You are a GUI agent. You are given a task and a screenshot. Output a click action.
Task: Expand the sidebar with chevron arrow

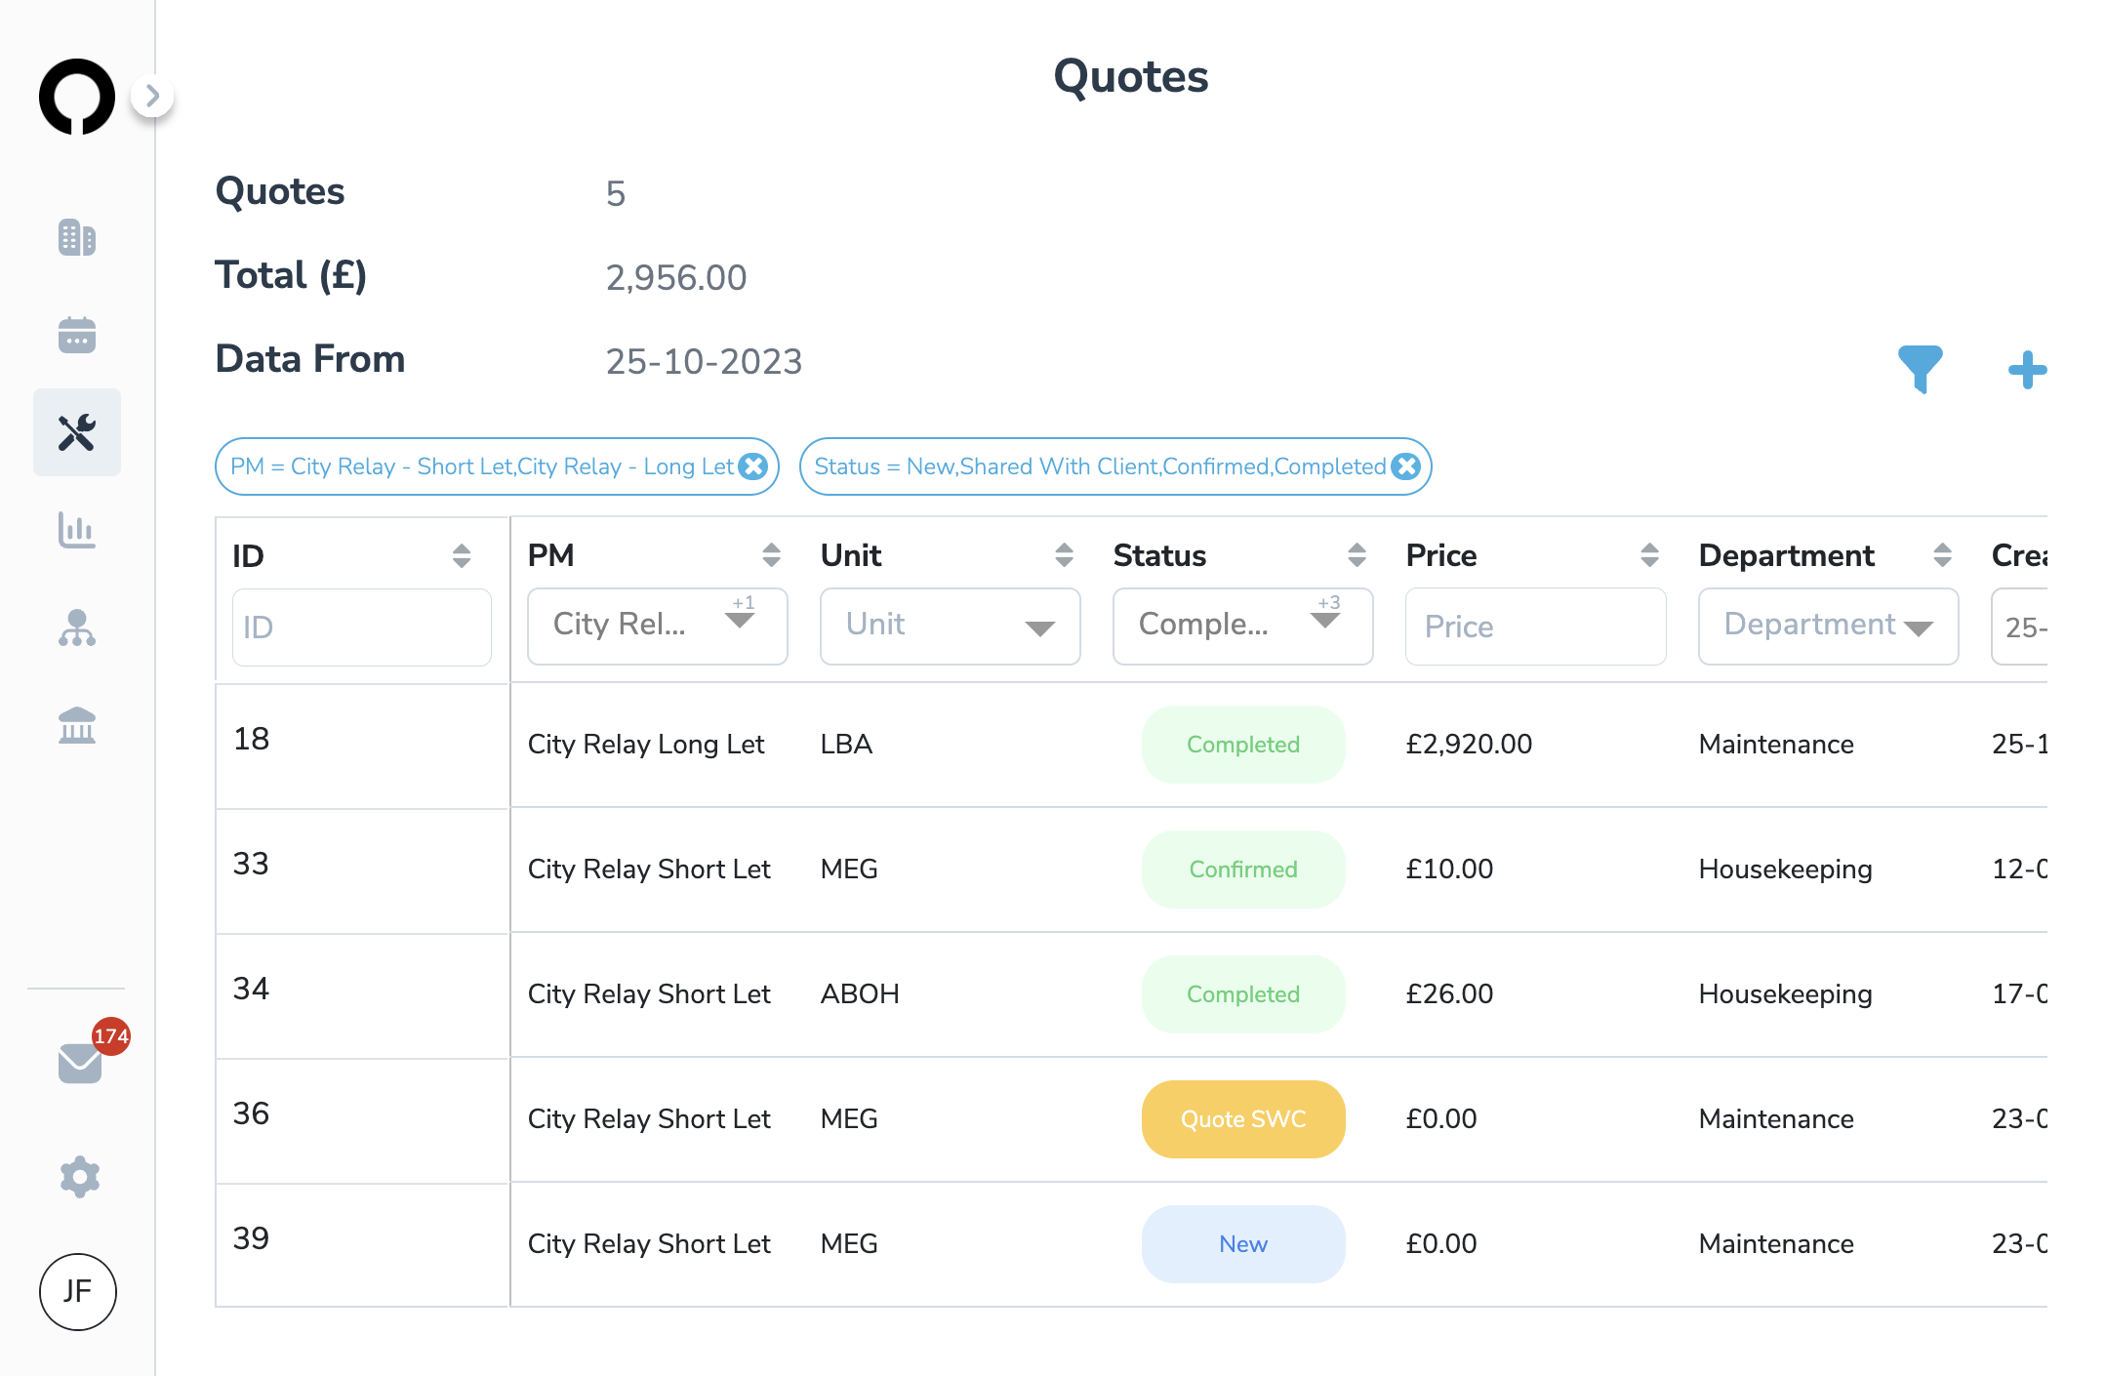tap(152, 96)
